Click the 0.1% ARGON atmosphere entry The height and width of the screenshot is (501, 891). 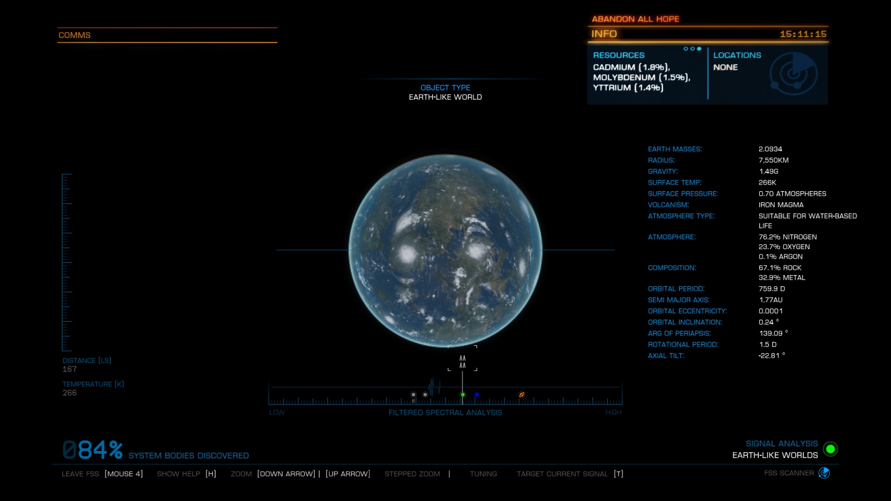pyautogui.click(x=781, y=257)
